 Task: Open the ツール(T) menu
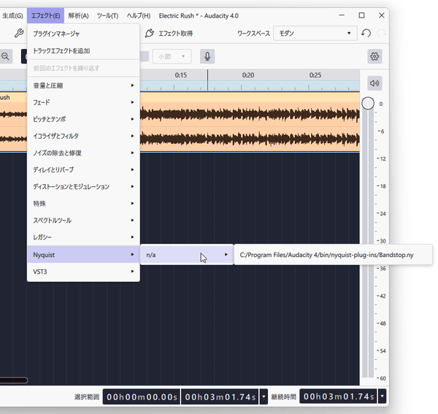coord(107,15)
